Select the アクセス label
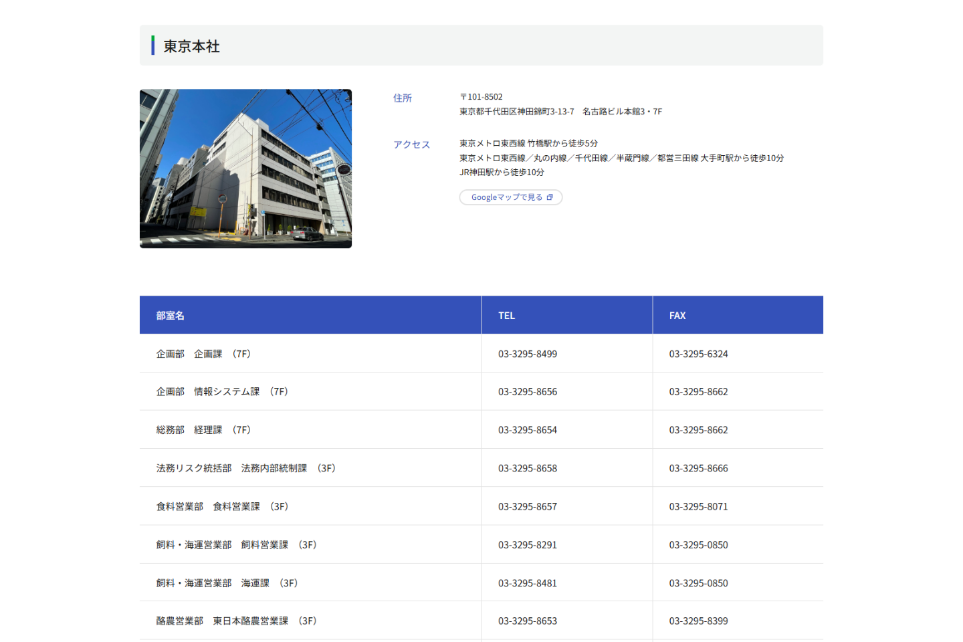The width and height of the screenshot is (963, 642). pos(411,144)
